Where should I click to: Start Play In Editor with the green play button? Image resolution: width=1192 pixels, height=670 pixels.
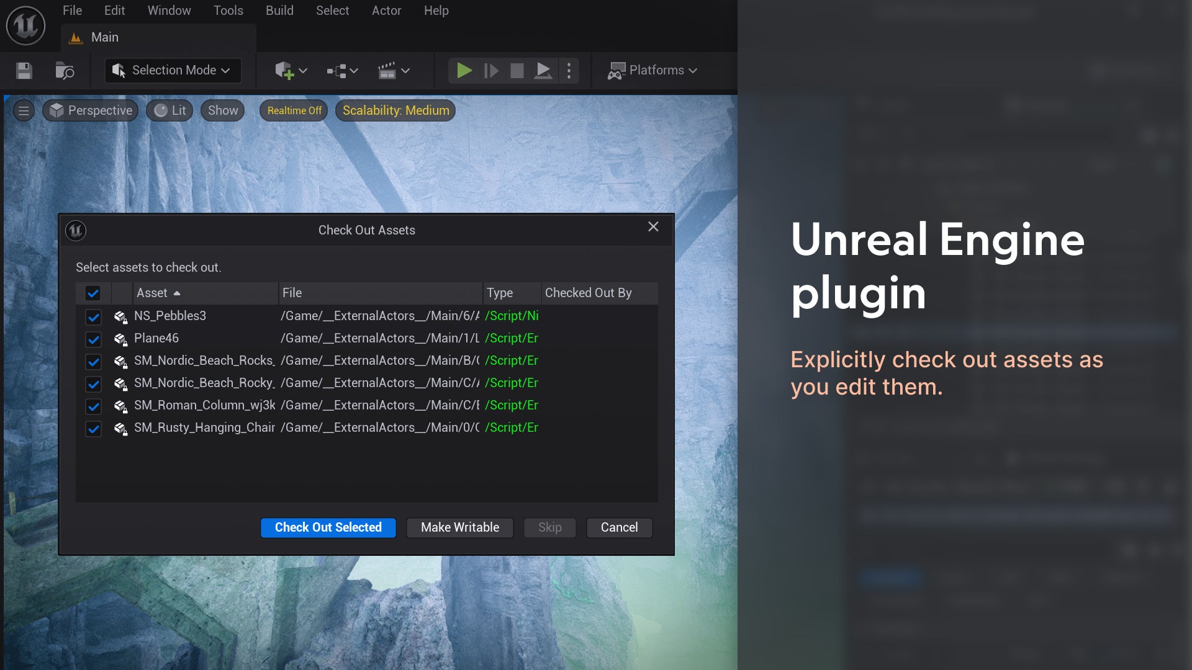click(464, 71)
